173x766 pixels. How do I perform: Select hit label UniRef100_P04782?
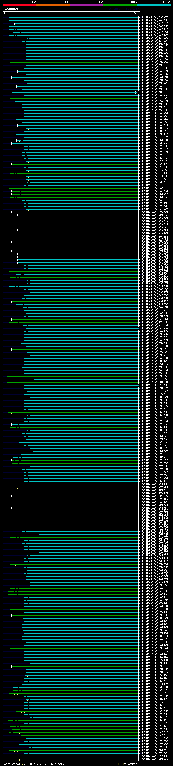coord(155,714)
